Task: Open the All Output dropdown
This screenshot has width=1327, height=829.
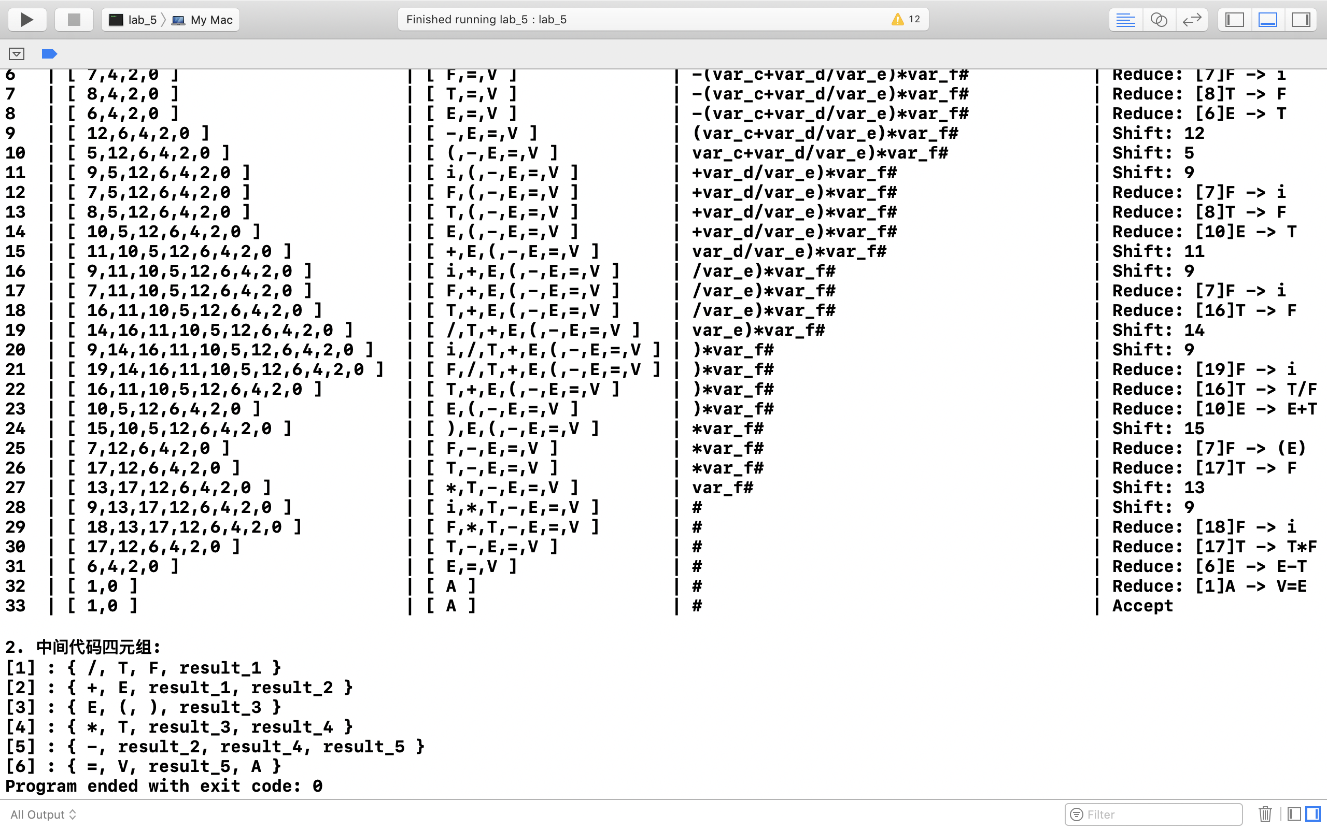Action: point(43,814)
